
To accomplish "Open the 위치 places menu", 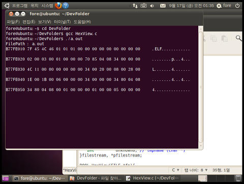I will (x=35, y=6).
